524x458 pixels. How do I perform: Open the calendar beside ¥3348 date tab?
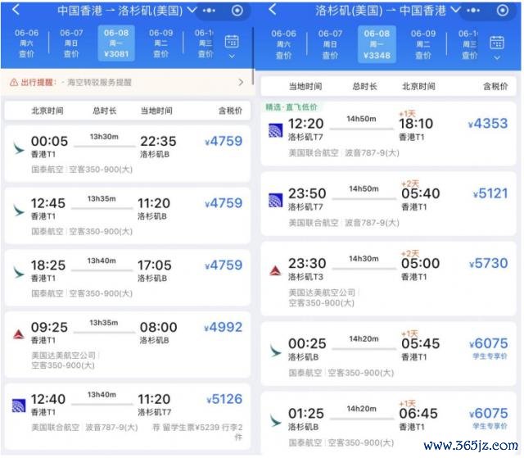click(x=496, y=46)
